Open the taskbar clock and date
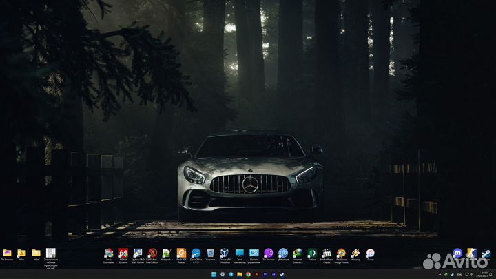 pyautogui.click(x=485, y=274)
